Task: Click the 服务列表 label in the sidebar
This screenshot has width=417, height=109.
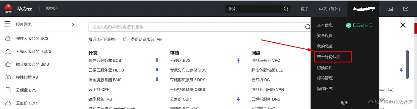Action: (24, 24)
